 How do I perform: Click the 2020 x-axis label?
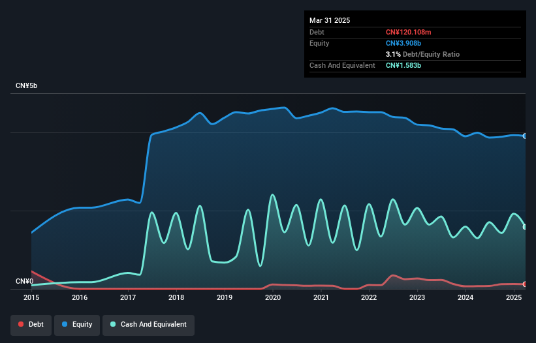click(273, 297)
